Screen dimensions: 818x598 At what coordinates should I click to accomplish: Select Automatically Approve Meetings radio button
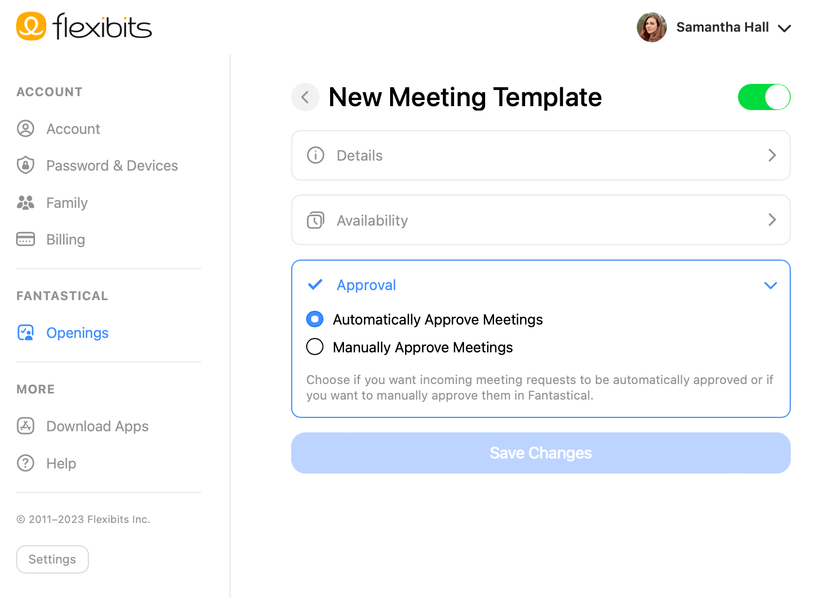click(315, 319)
